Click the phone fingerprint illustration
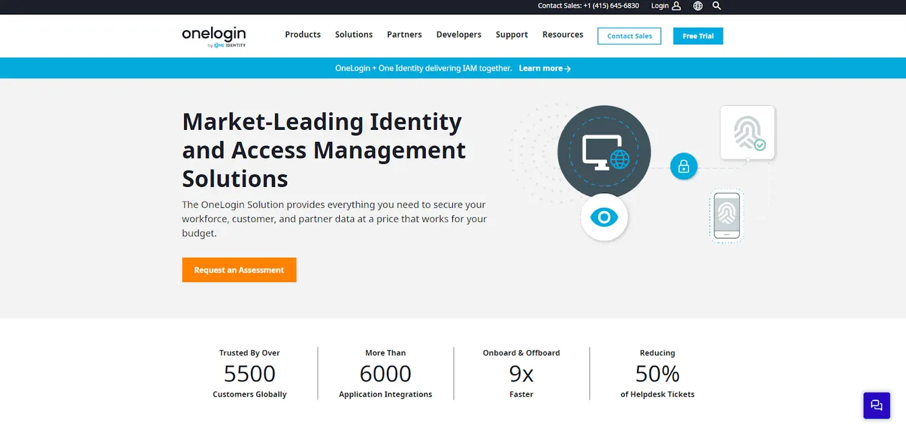Screen dimensions: 906x426 coord(726,215)
